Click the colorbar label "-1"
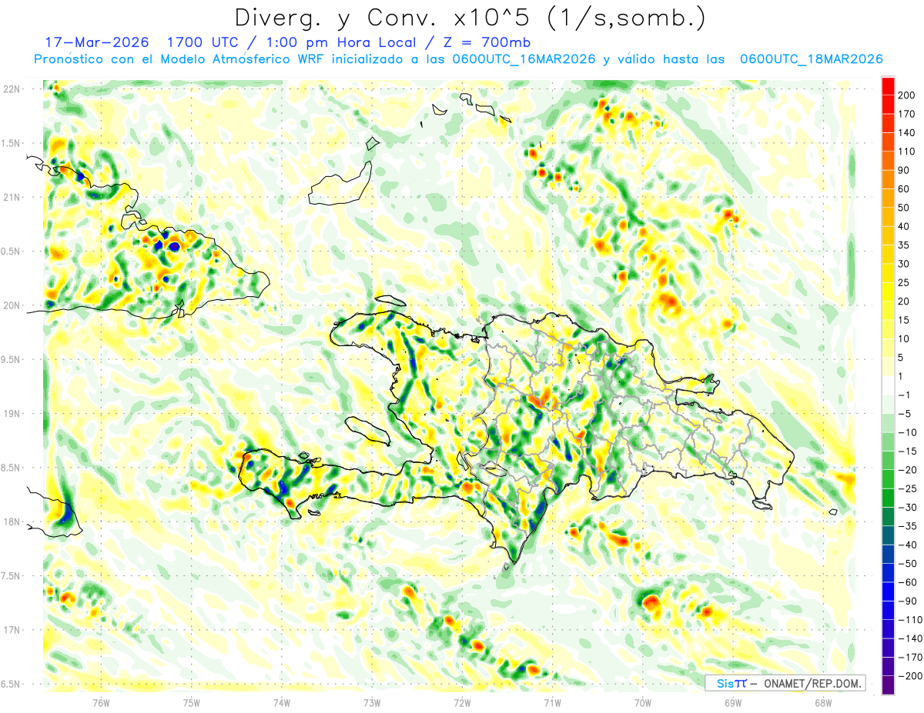 pos(906,395)
